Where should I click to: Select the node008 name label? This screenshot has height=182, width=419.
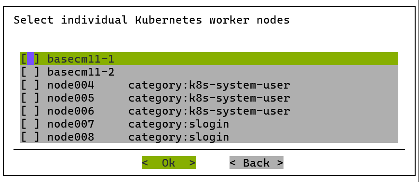(x=71, y=137)
